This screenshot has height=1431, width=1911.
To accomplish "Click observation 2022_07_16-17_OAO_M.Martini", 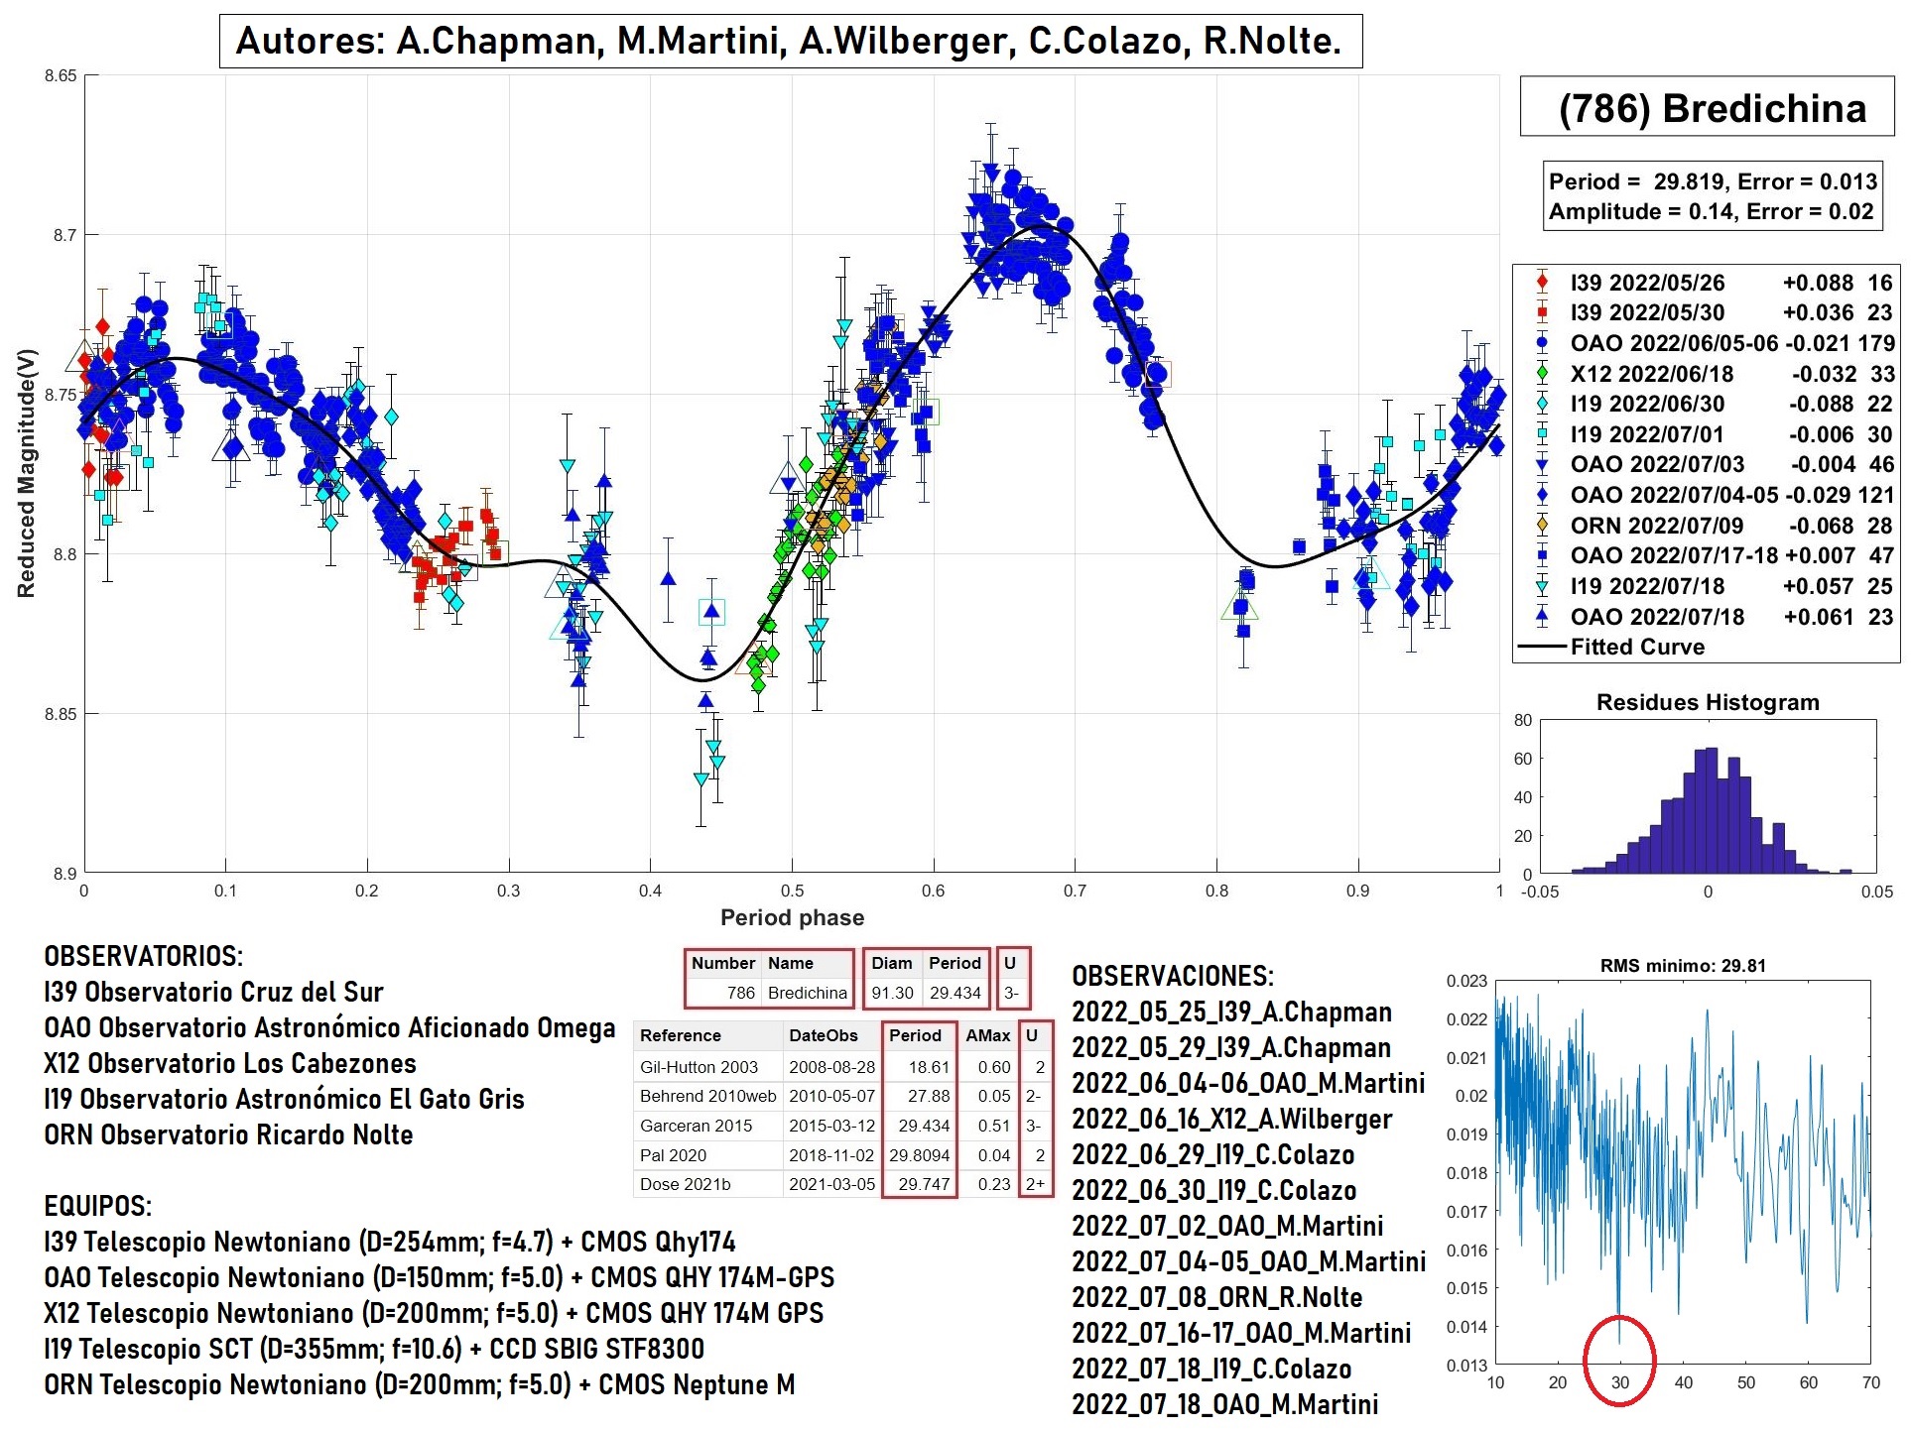I will coord(1241,1333).
